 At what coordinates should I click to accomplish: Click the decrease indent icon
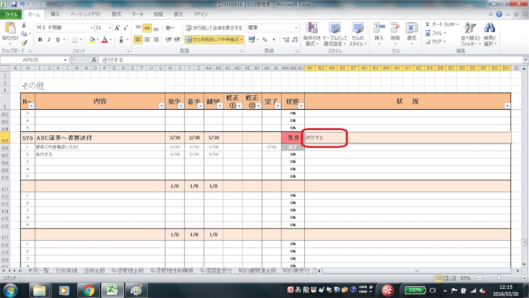(x=168, y=39)
